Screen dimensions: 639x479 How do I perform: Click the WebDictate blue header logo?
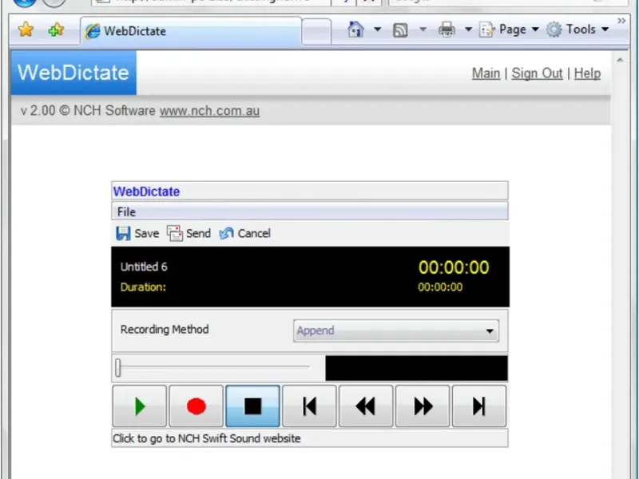[73, 73]
